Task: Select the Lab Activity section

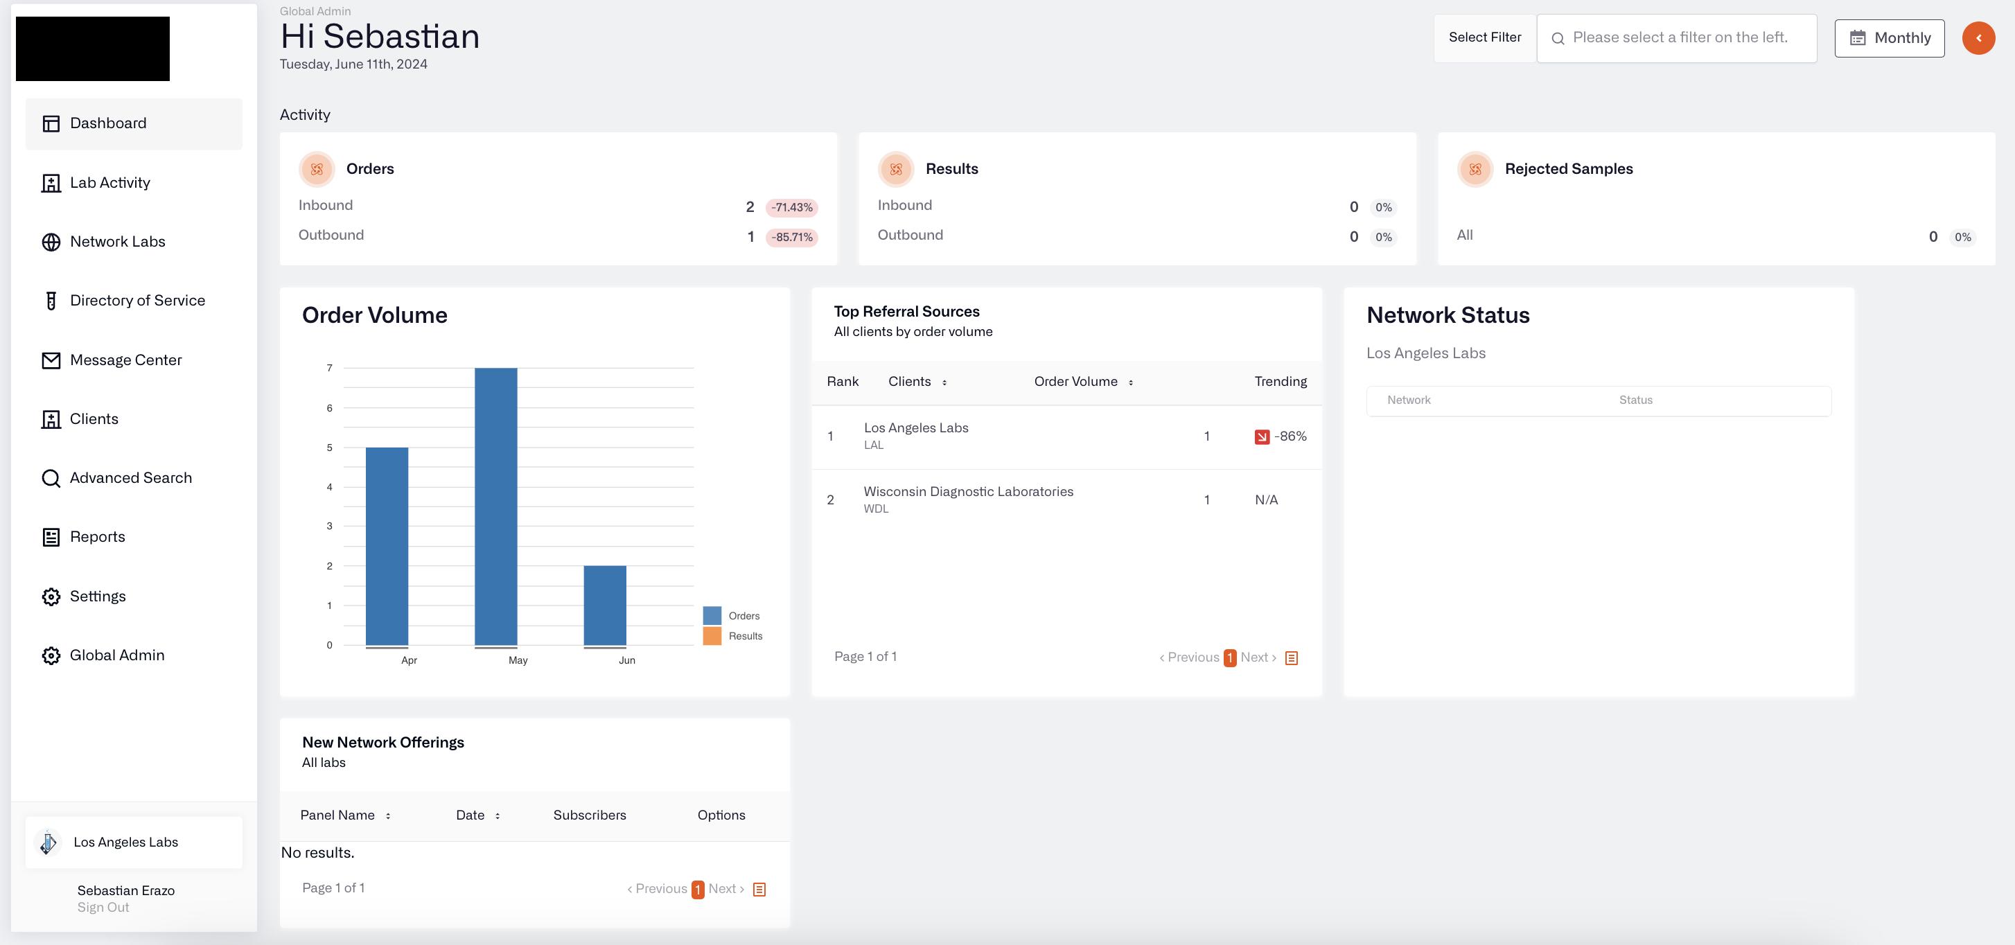Action: point(109,183)
